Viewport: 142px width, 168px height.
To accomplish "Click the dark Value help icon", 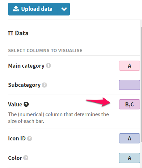I will (26, 104).
